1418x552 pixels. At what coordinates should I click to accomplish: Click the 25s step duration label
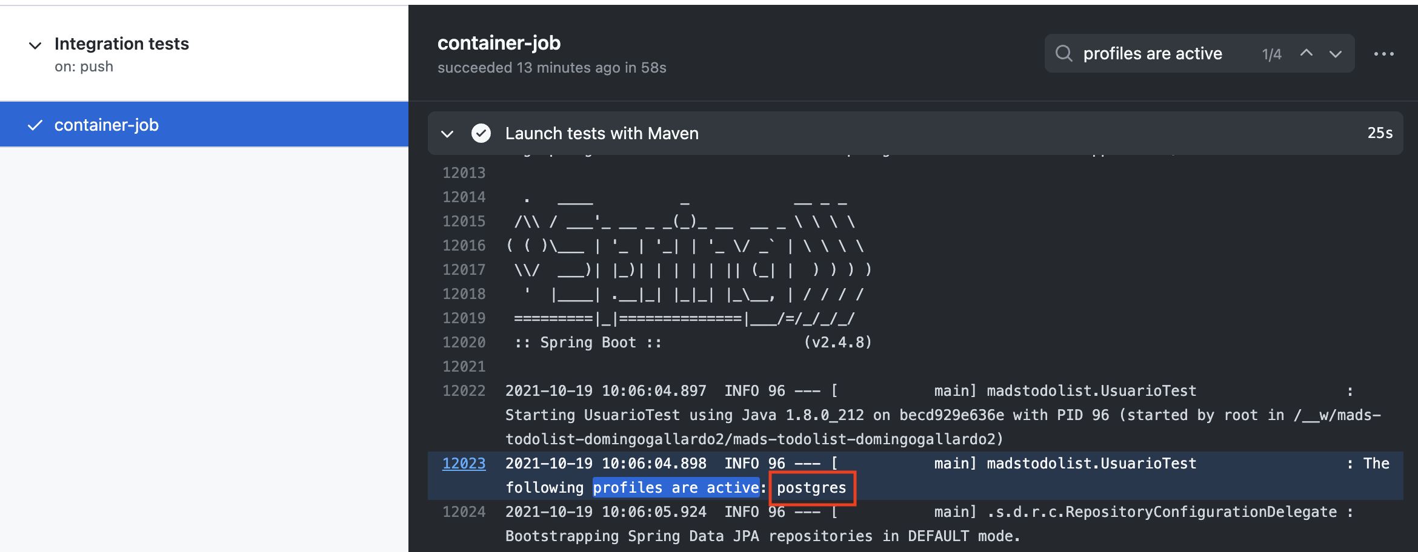tap(1380, 133)
